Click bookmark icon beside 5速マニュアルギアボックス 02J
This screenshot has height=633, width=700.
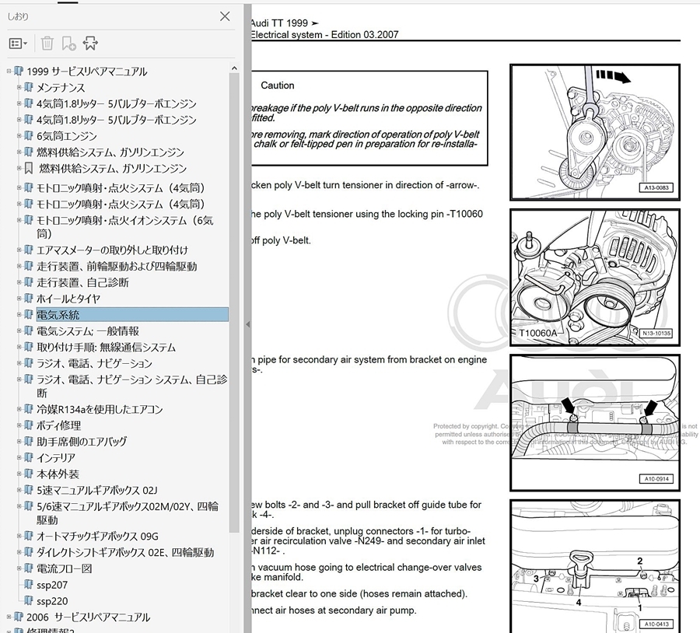pyautogui.click(x=29, y=490)
